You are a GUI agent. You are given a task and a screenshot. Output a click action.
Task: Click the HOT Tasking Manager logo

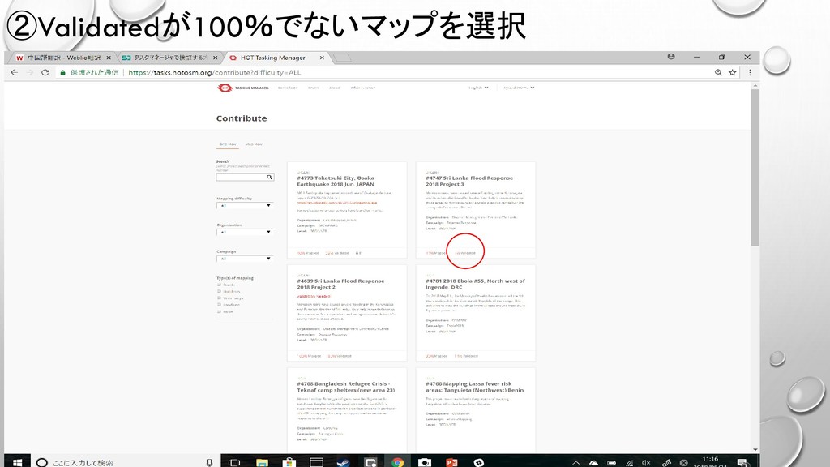242,88
